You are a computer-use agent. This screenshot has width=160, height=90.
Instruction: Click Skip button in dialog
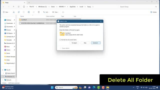pos(85,43)
